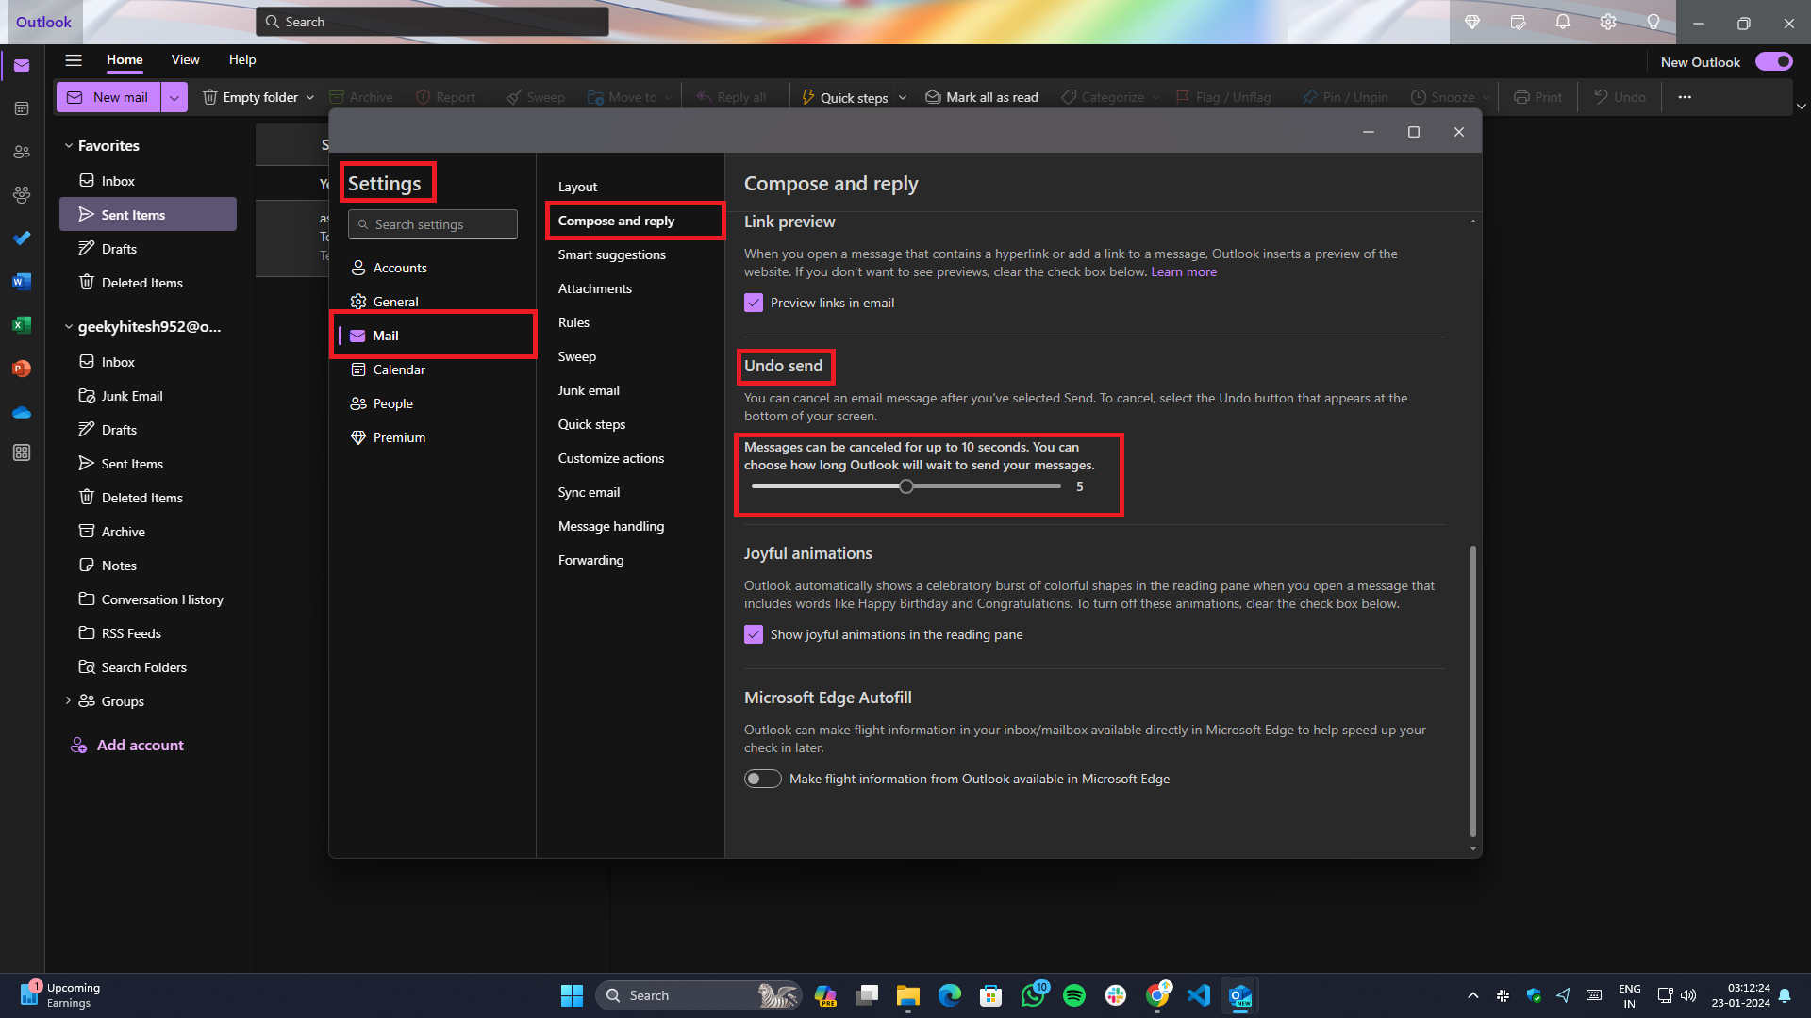
Task: Launch the Excel app icon in the sidebar
Action: tap(22, 325)
